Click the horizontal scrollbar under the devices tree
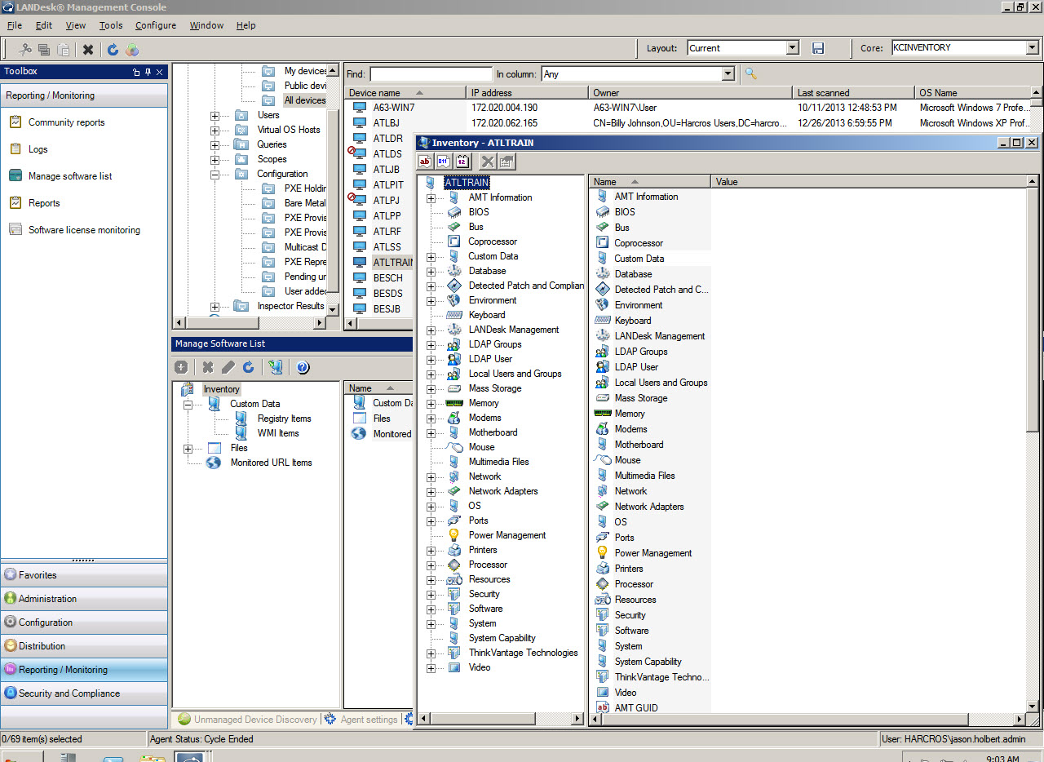Screen dimensions: 1044x762 click(x=224, y=323)
